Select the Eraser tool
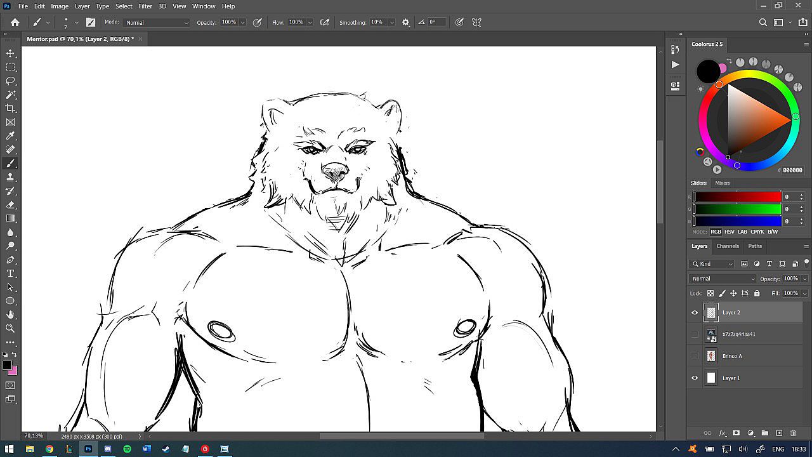The image size is (812, 457). (10, 205)
